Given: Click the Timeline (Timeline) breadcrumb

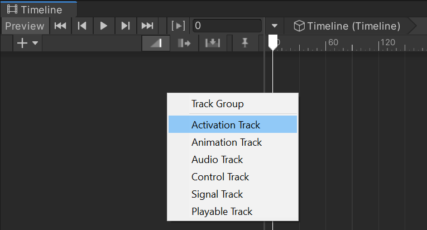Looking at the screenshot, I should pos(347,26).
